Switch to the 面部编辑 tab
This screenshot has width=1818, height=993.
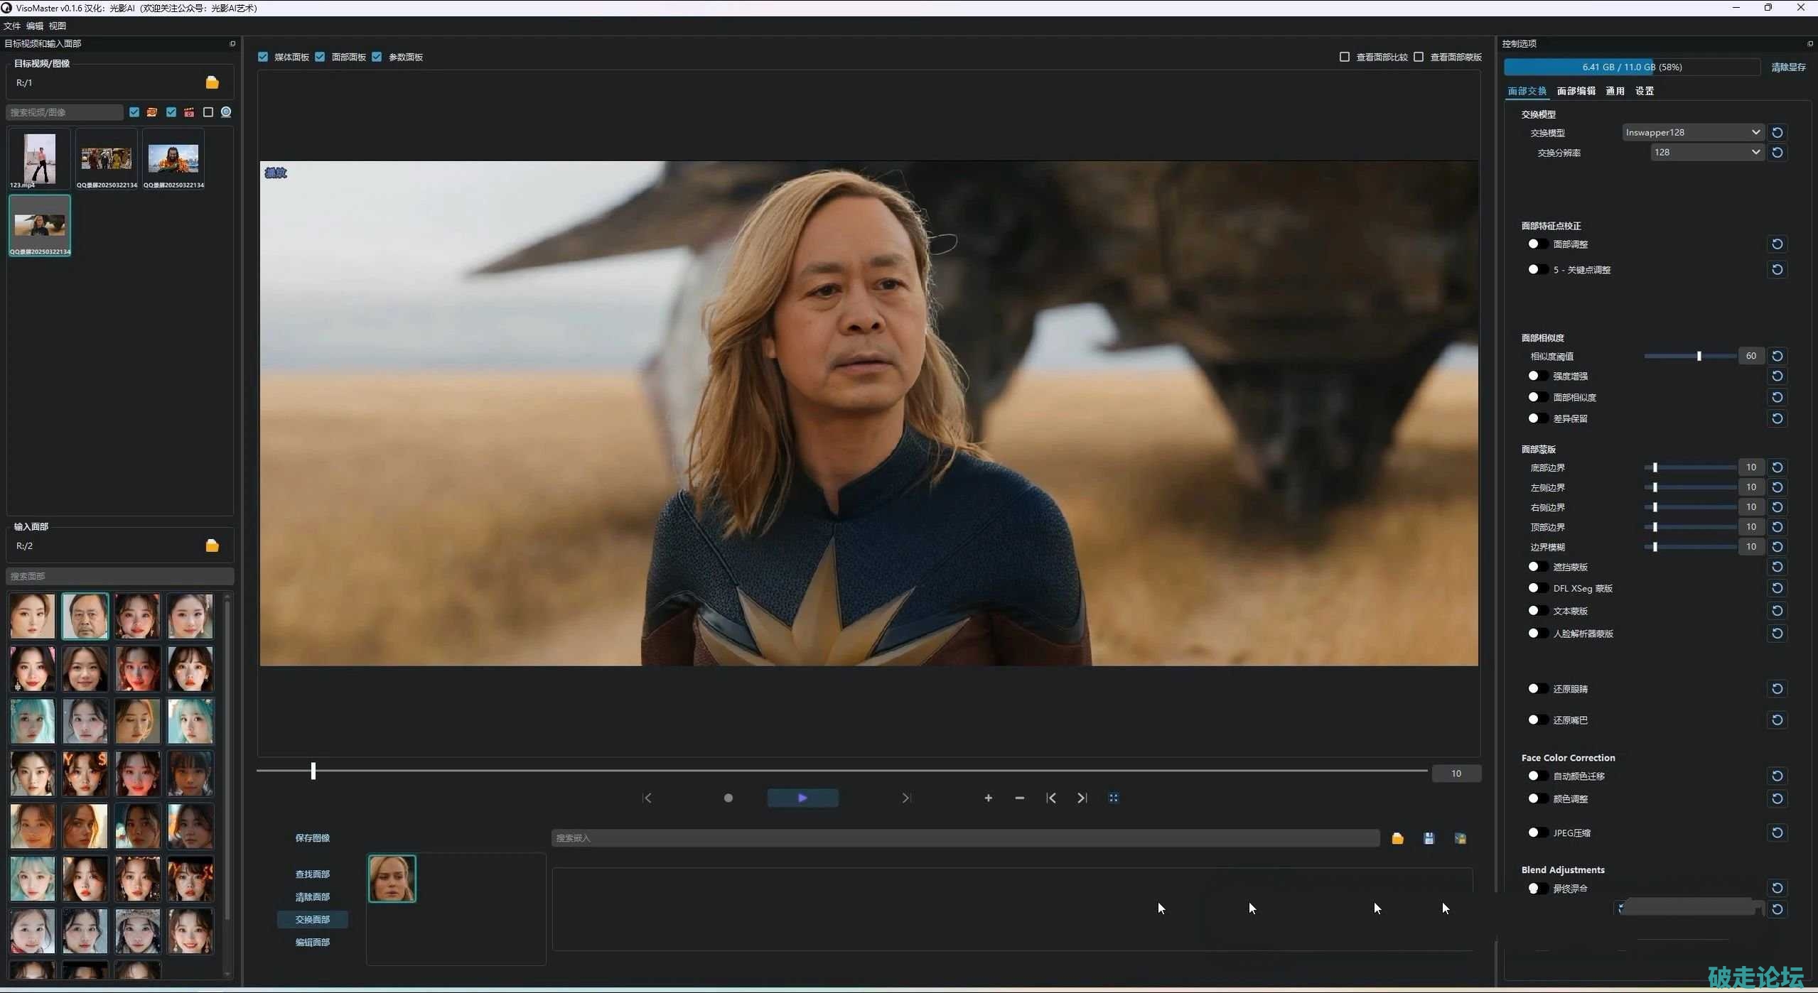click(x=1576, y=91)
